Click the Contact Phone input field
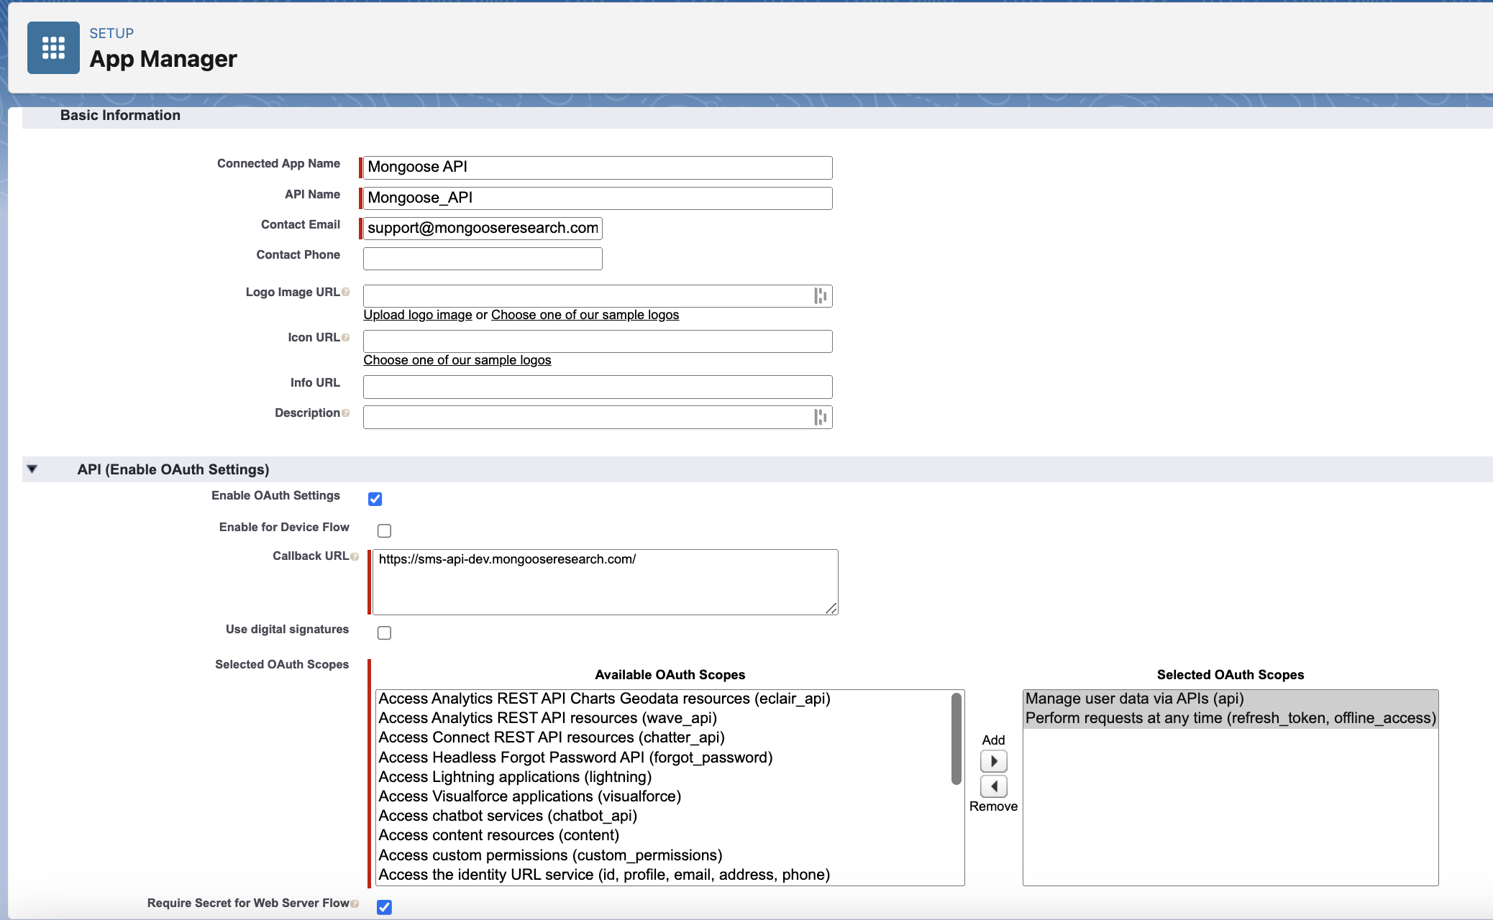Screen dimensions: 1493x920 point(482,259)
